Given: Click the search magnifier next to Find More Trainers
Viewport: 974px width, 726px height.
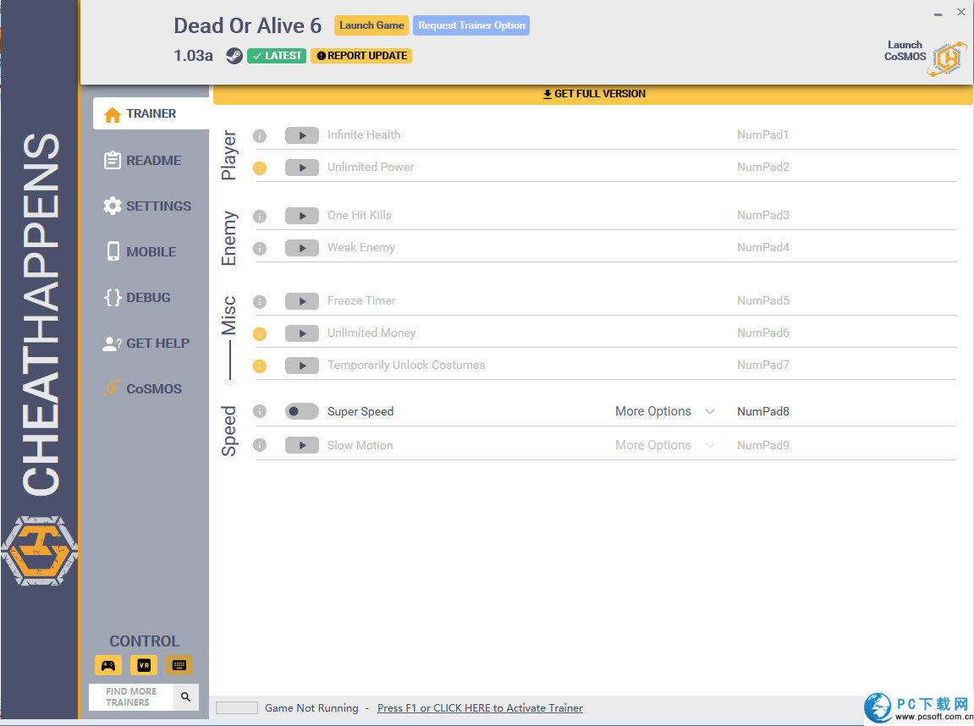Looking at the screenshot, I should pyautogui.click(x=186, y=697).
